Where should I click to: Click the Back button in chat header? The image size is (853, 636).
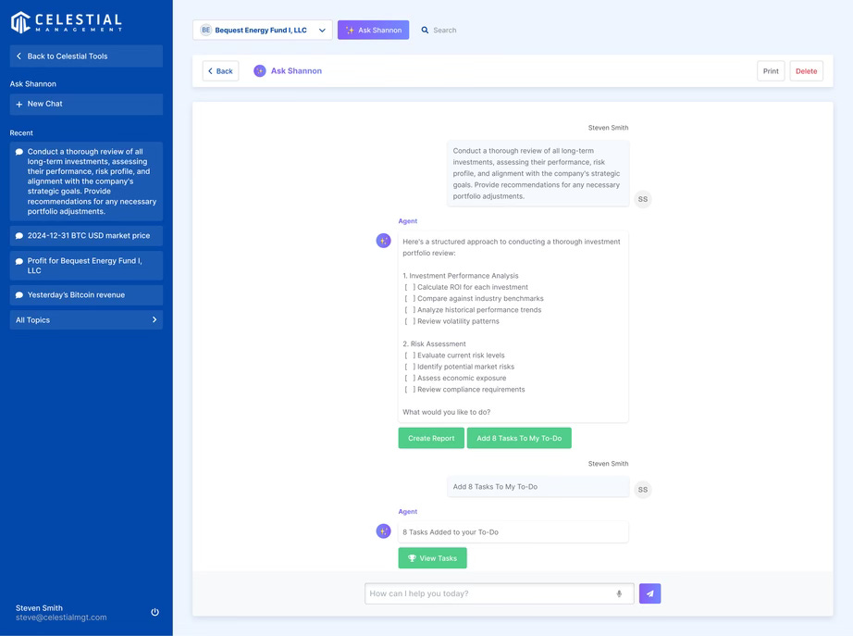(220, 70)
